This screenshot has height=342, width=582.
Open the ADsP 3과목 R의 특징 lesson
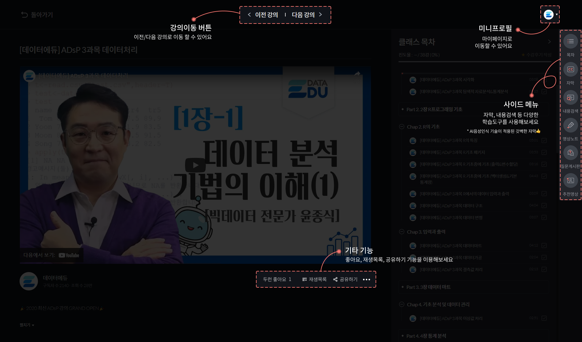tap(448, 140)
